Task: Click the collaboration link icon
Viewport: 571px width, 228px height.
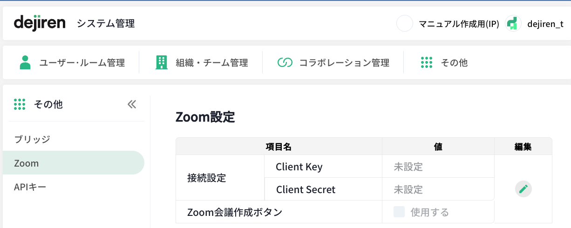Action: point(284,62)
